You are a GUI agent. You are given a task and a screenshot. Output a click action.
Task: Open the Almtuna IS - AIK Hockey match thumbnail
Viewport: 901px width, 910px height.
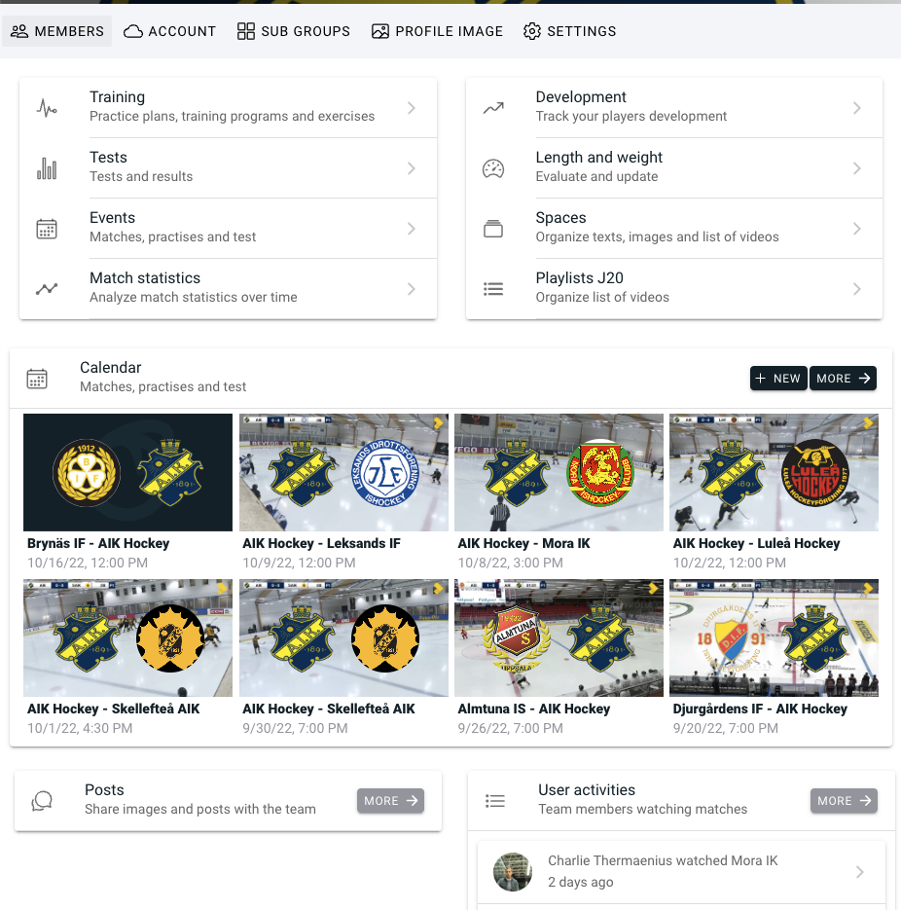[x=559, y=637]
